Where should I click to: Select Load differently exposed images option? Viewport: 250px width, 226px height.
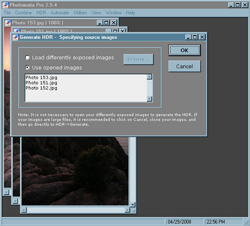[27, 58]
